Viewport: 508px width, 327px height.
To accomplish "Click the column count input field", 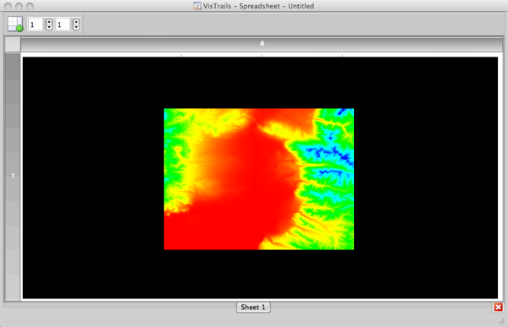I will pyautogui.click(x=63, y=25).
